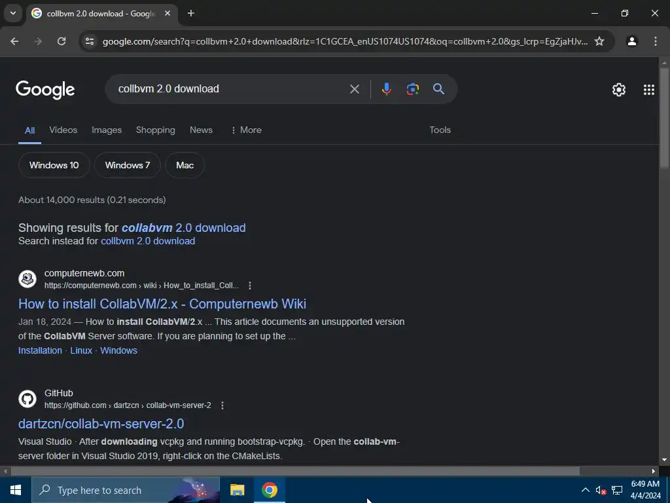670x503 pixels.
Task: Open the taskbar clock and date
Action: 645,490
